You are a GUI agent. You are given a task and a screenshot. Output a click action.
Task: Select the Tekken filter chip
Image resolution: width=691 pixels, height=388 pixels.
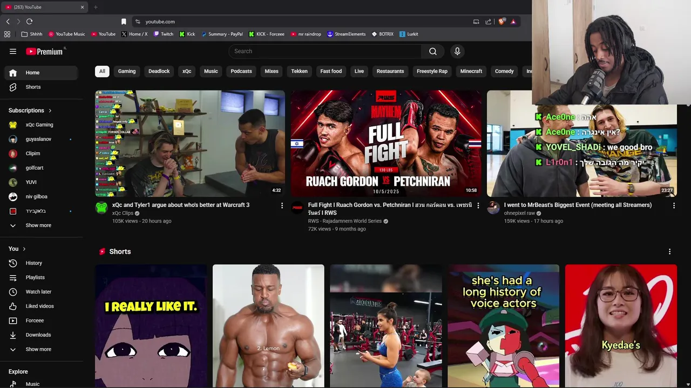(300, 71)
